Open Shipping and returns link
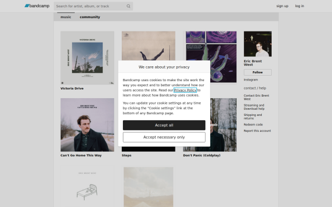Viewport: 332px width, 207px height. click(x=253, y=116)
